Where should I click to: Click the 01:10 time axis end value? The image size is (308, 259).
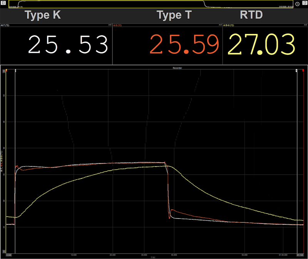coord(300,255)
